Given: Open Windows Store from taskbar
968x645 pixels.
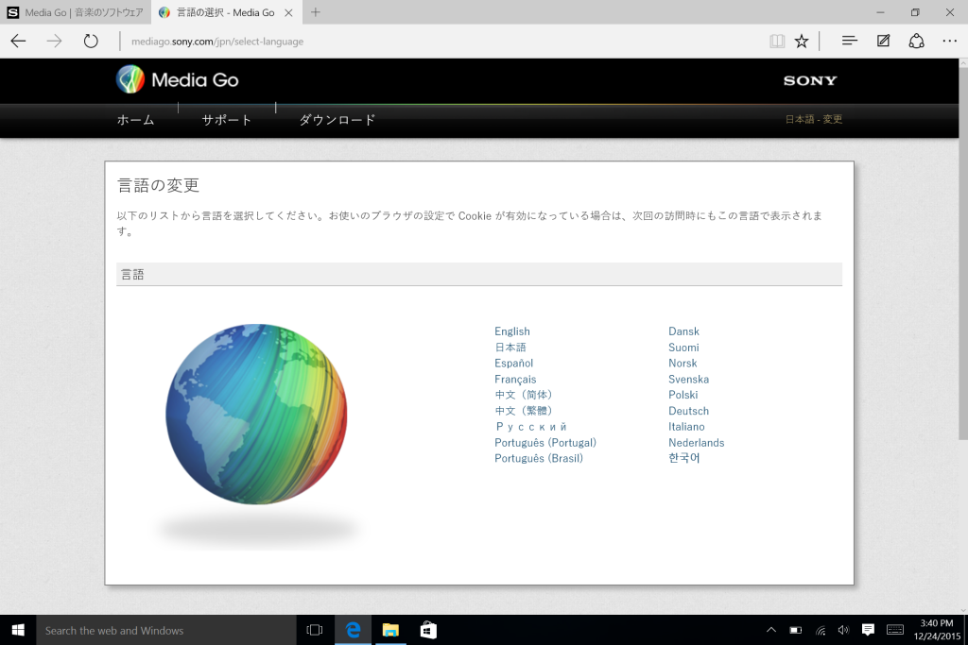Looking at the screenshot, I should click(x=428, y=630).
